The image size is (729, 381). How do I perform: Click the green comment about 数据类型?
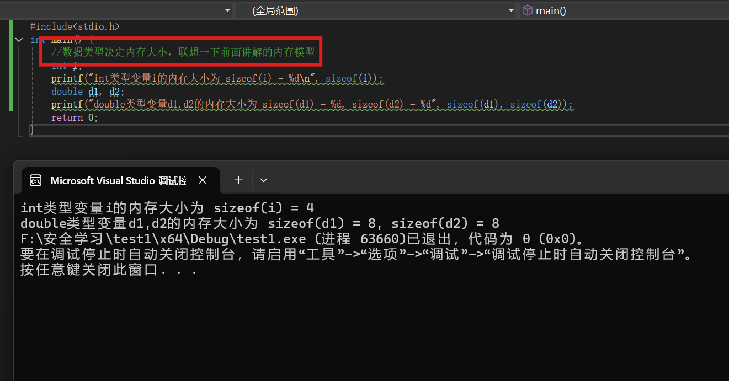tap(183, 52)
